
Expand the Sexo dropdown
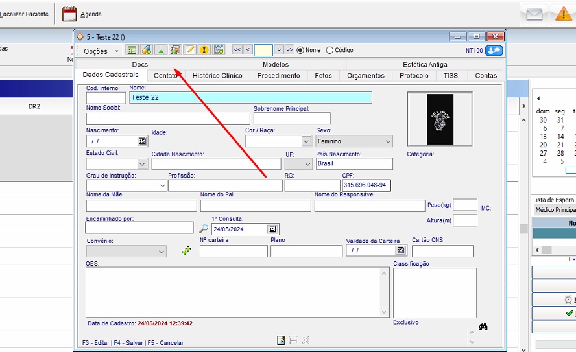click(387, 141)
